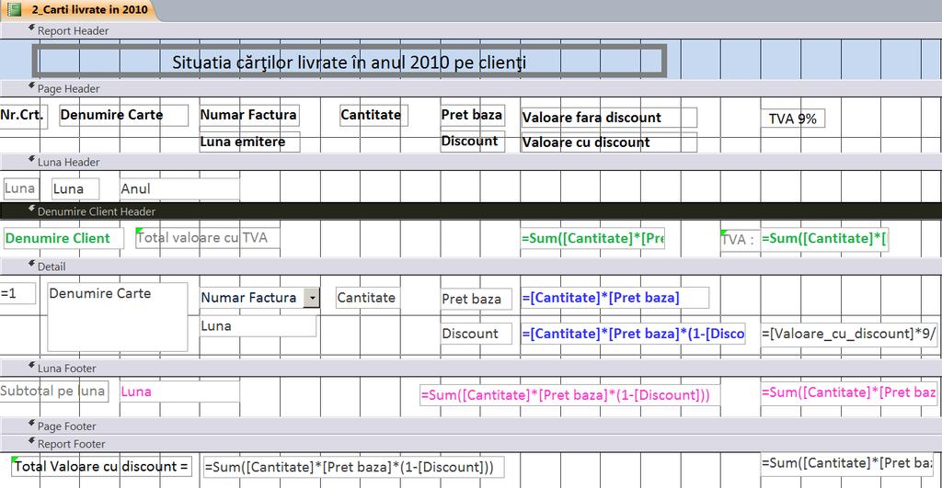Select the green Denumire Client field

[x=63, y=238]
